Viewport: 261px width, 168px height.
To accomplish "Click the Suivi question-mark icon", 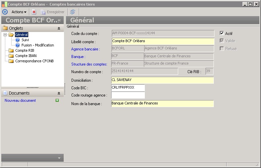I will pyautogui.click(x=18, y=40).
